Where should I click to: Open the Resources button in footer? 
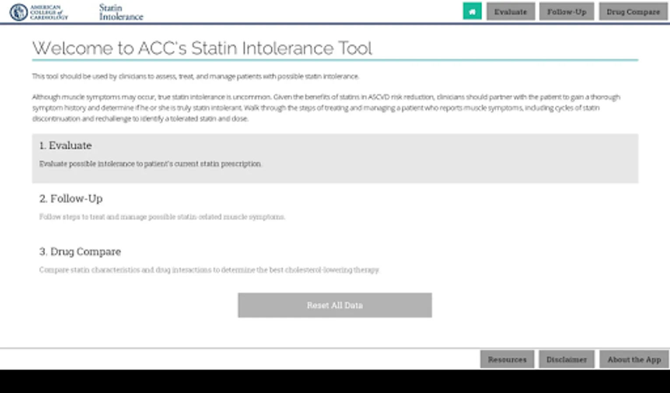[x=507, y=359]
